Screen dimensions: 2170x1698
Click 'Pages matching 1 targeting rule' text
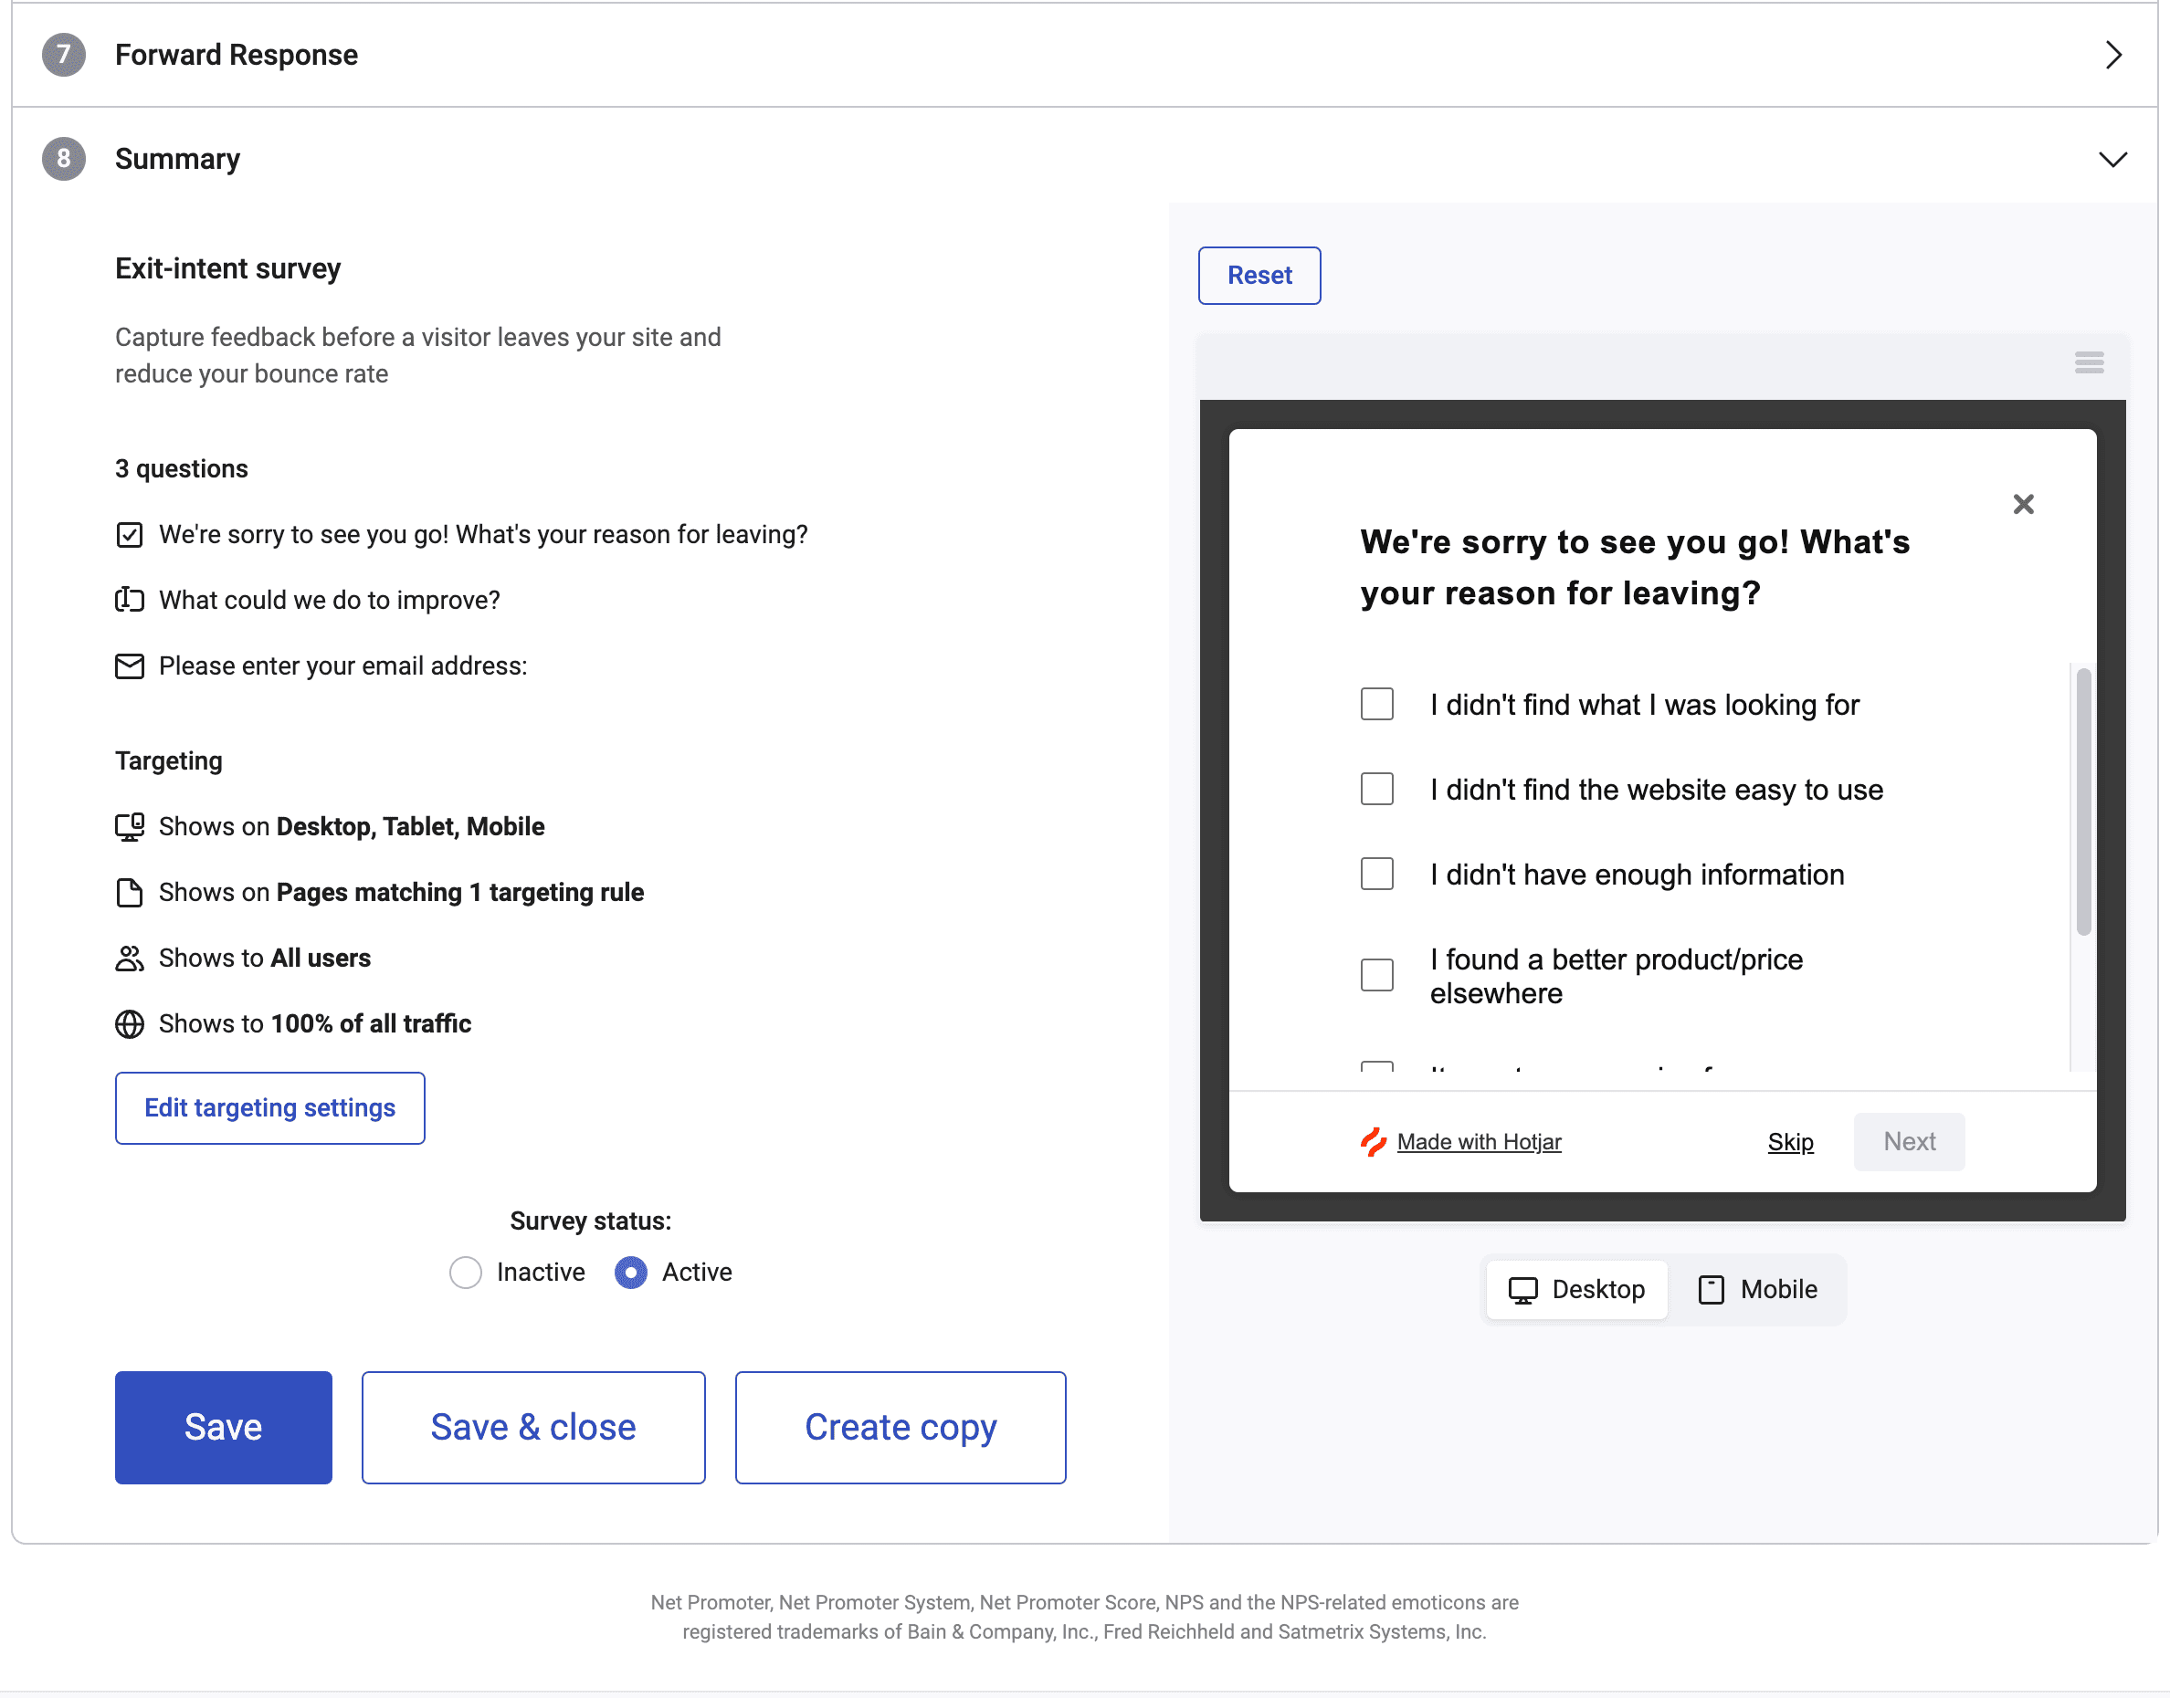[459, 892]
